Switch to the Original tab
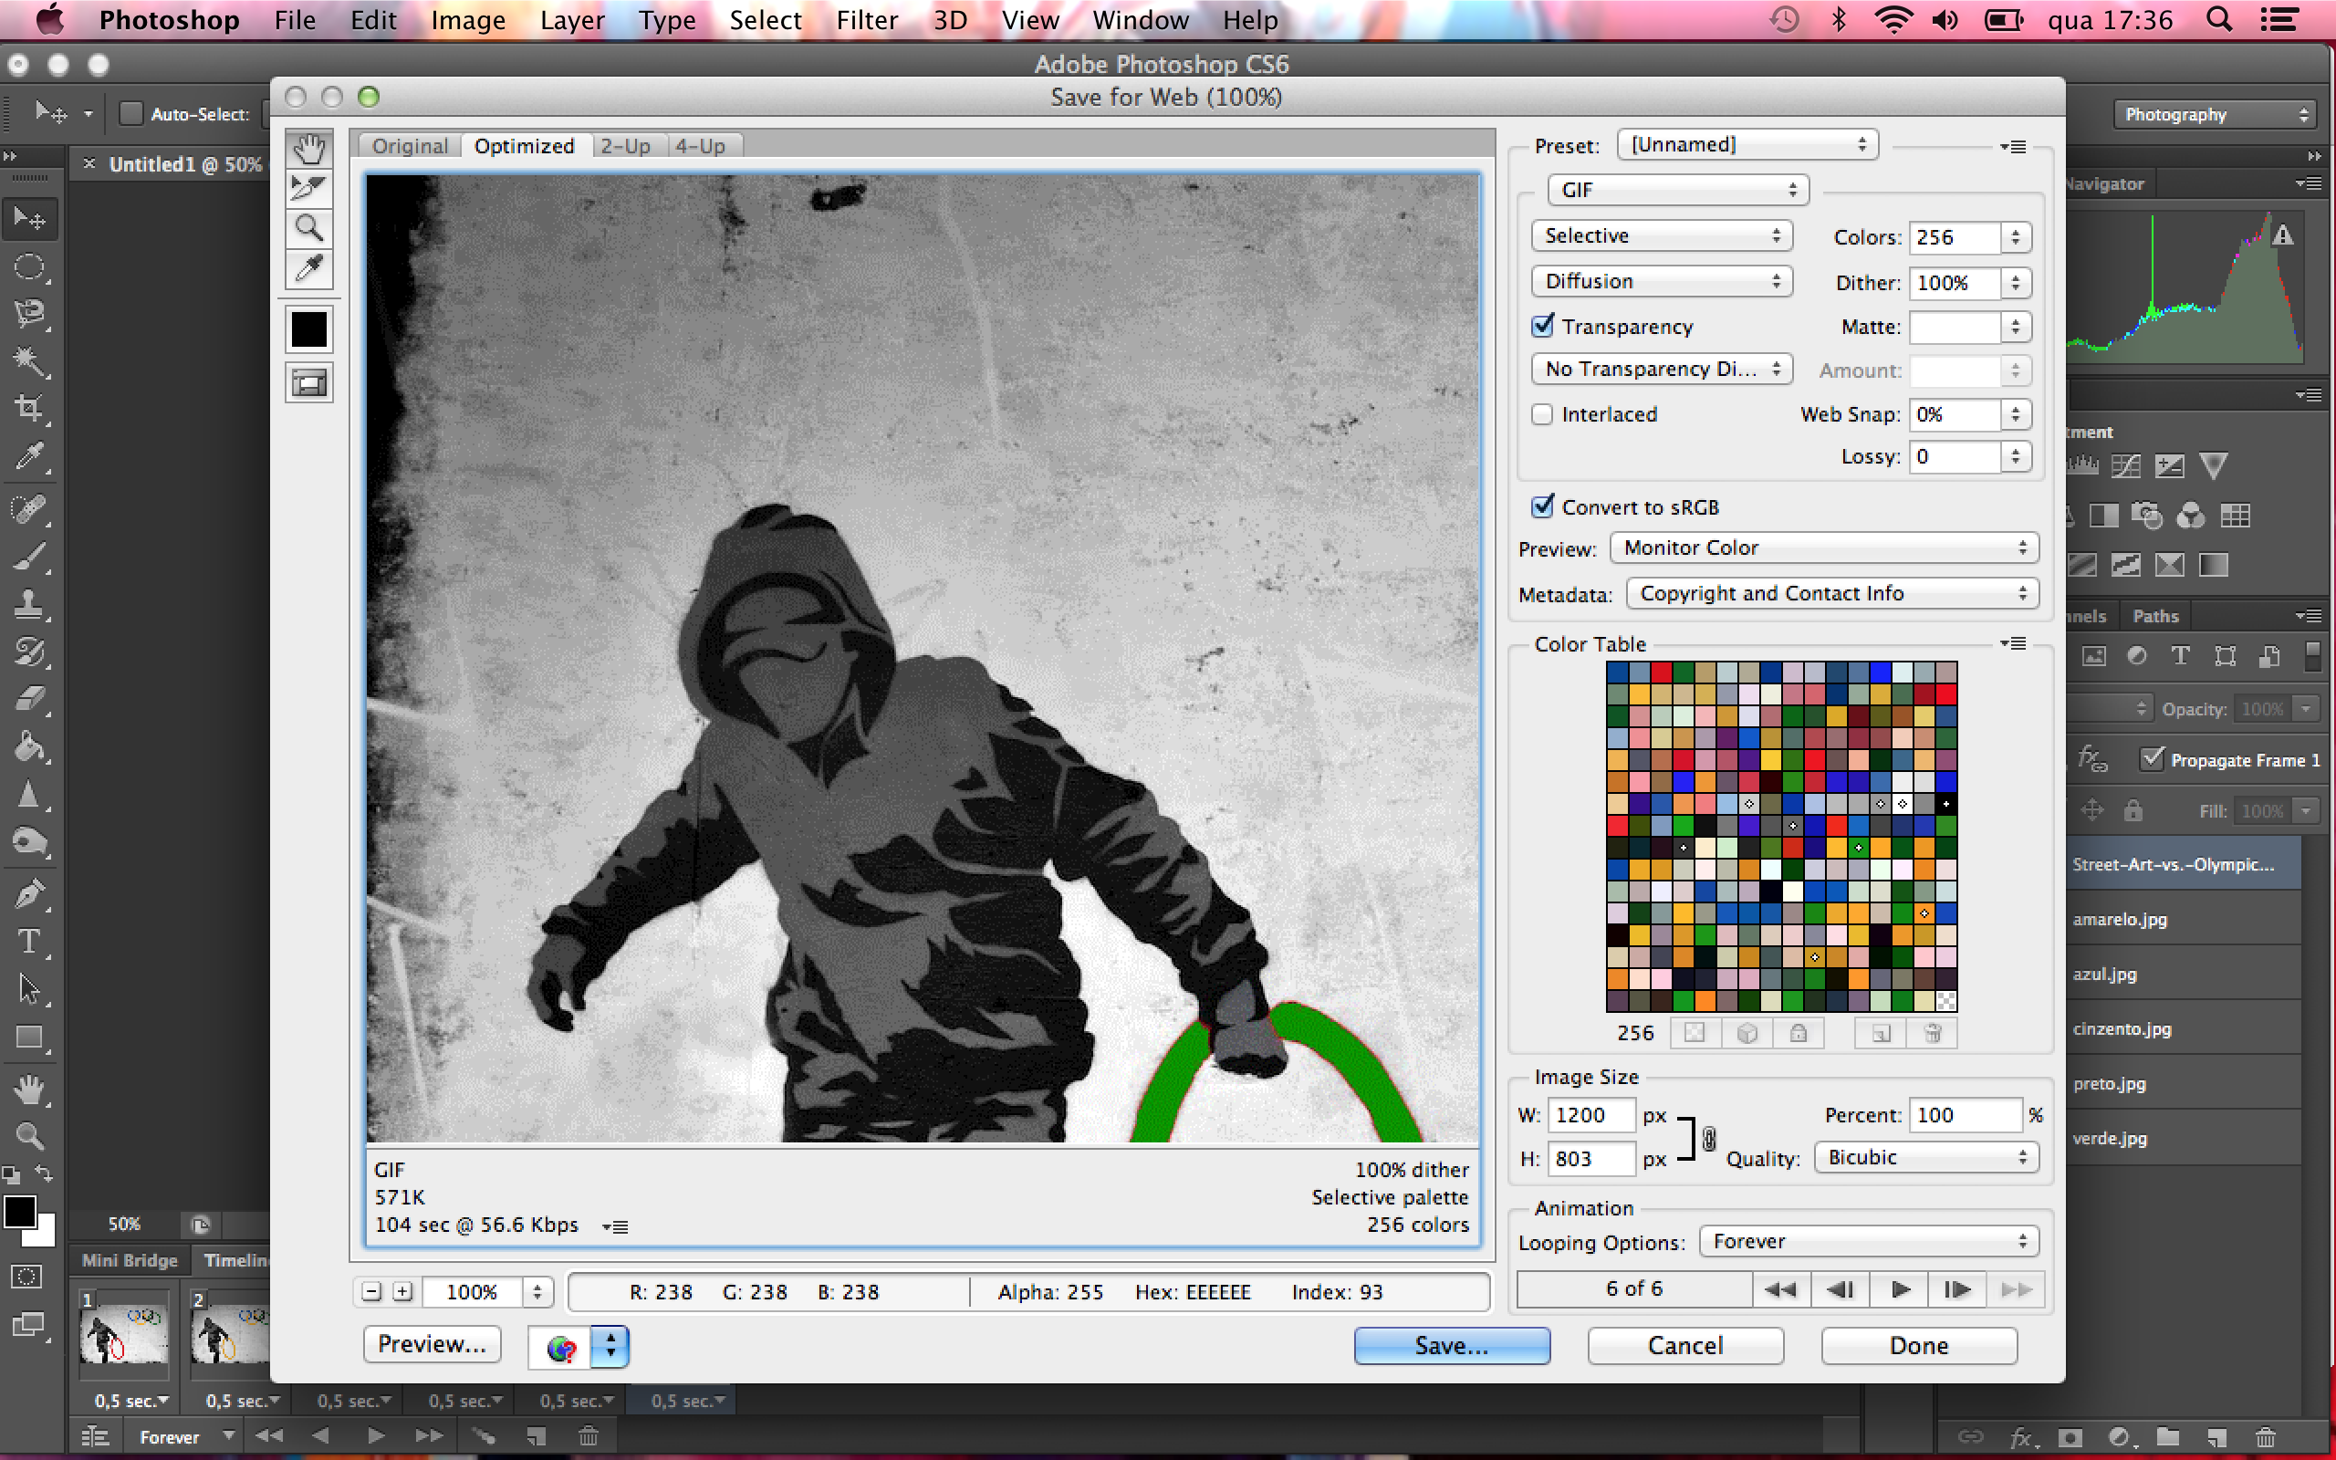The width and height of the screenshot is (2336, 1460). [x=411, y=146]
